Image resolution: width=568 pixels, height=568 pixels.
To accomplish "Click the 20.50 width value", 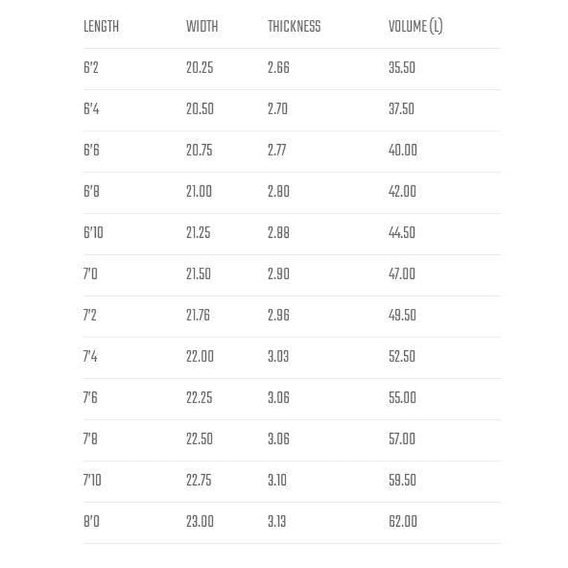I will [x=200, y=109].
